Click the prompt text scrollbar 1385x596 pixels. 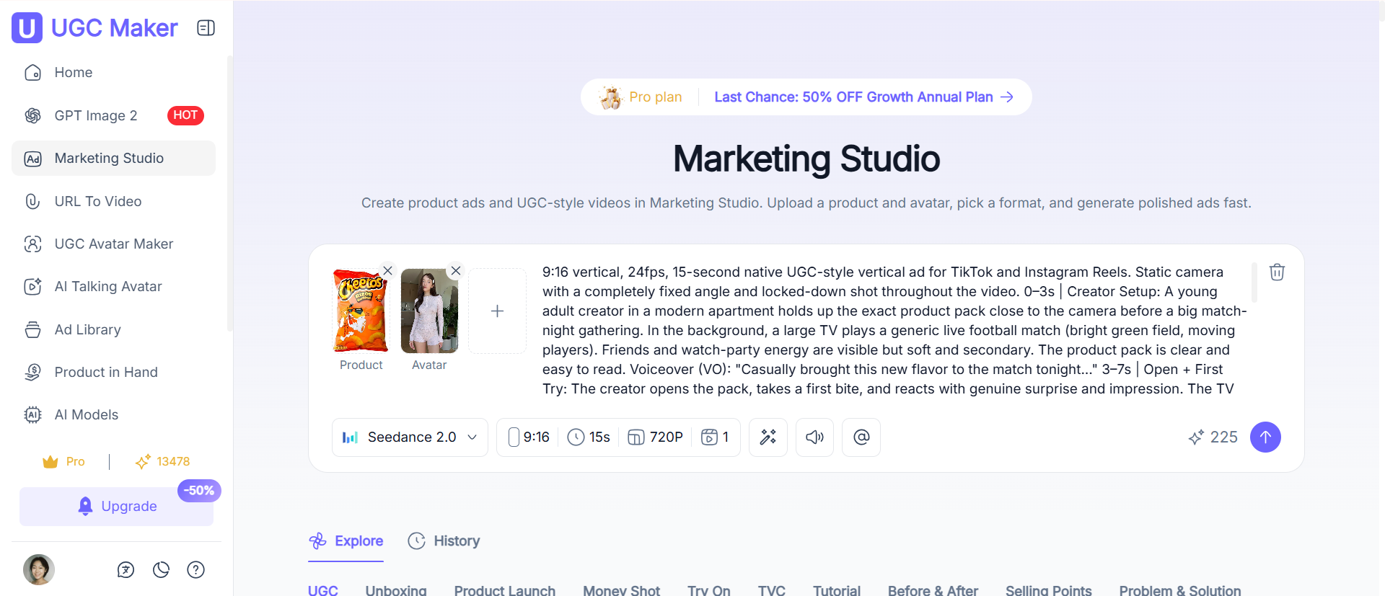pyautogui.click(x=1254, y=283)
